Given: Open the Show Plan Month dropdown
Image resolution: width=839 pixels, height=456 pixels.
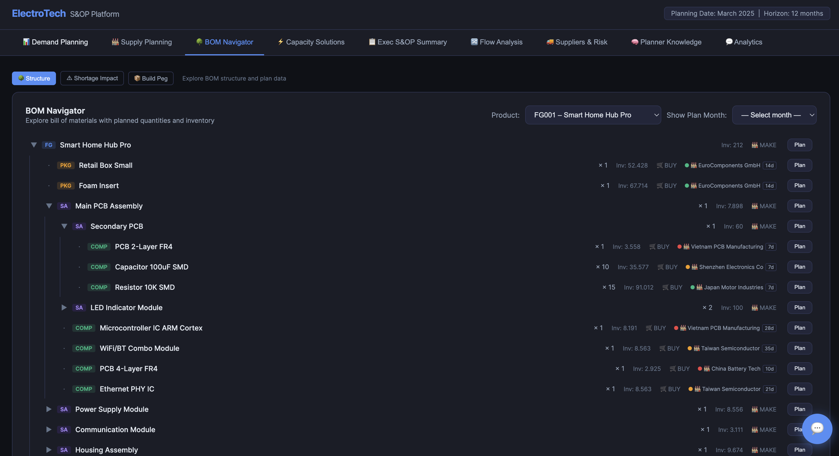Looking at the screenshot, I should (x=774, y=115).
